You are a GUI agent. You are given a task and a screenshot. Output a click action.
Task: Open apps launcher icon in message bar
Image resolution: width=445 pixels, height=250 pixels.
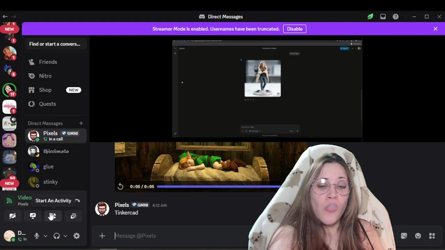[x=432, y=236]
